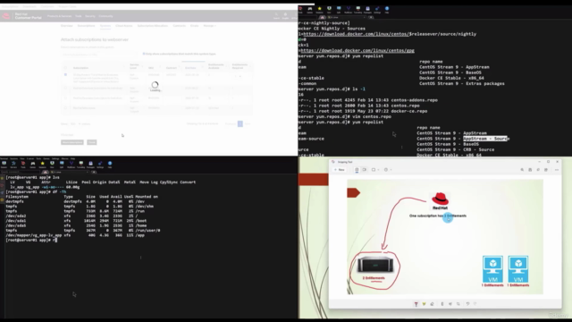Click zoom icon in Snipping Tool header
572x322 pixels.
click(x=522, y=170)
